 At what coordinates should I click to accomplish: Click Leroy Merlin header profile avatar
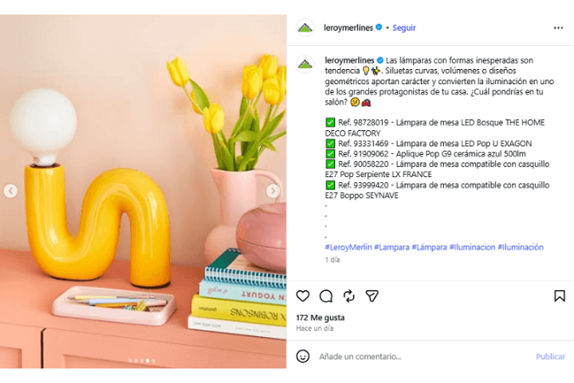[305, 28]
